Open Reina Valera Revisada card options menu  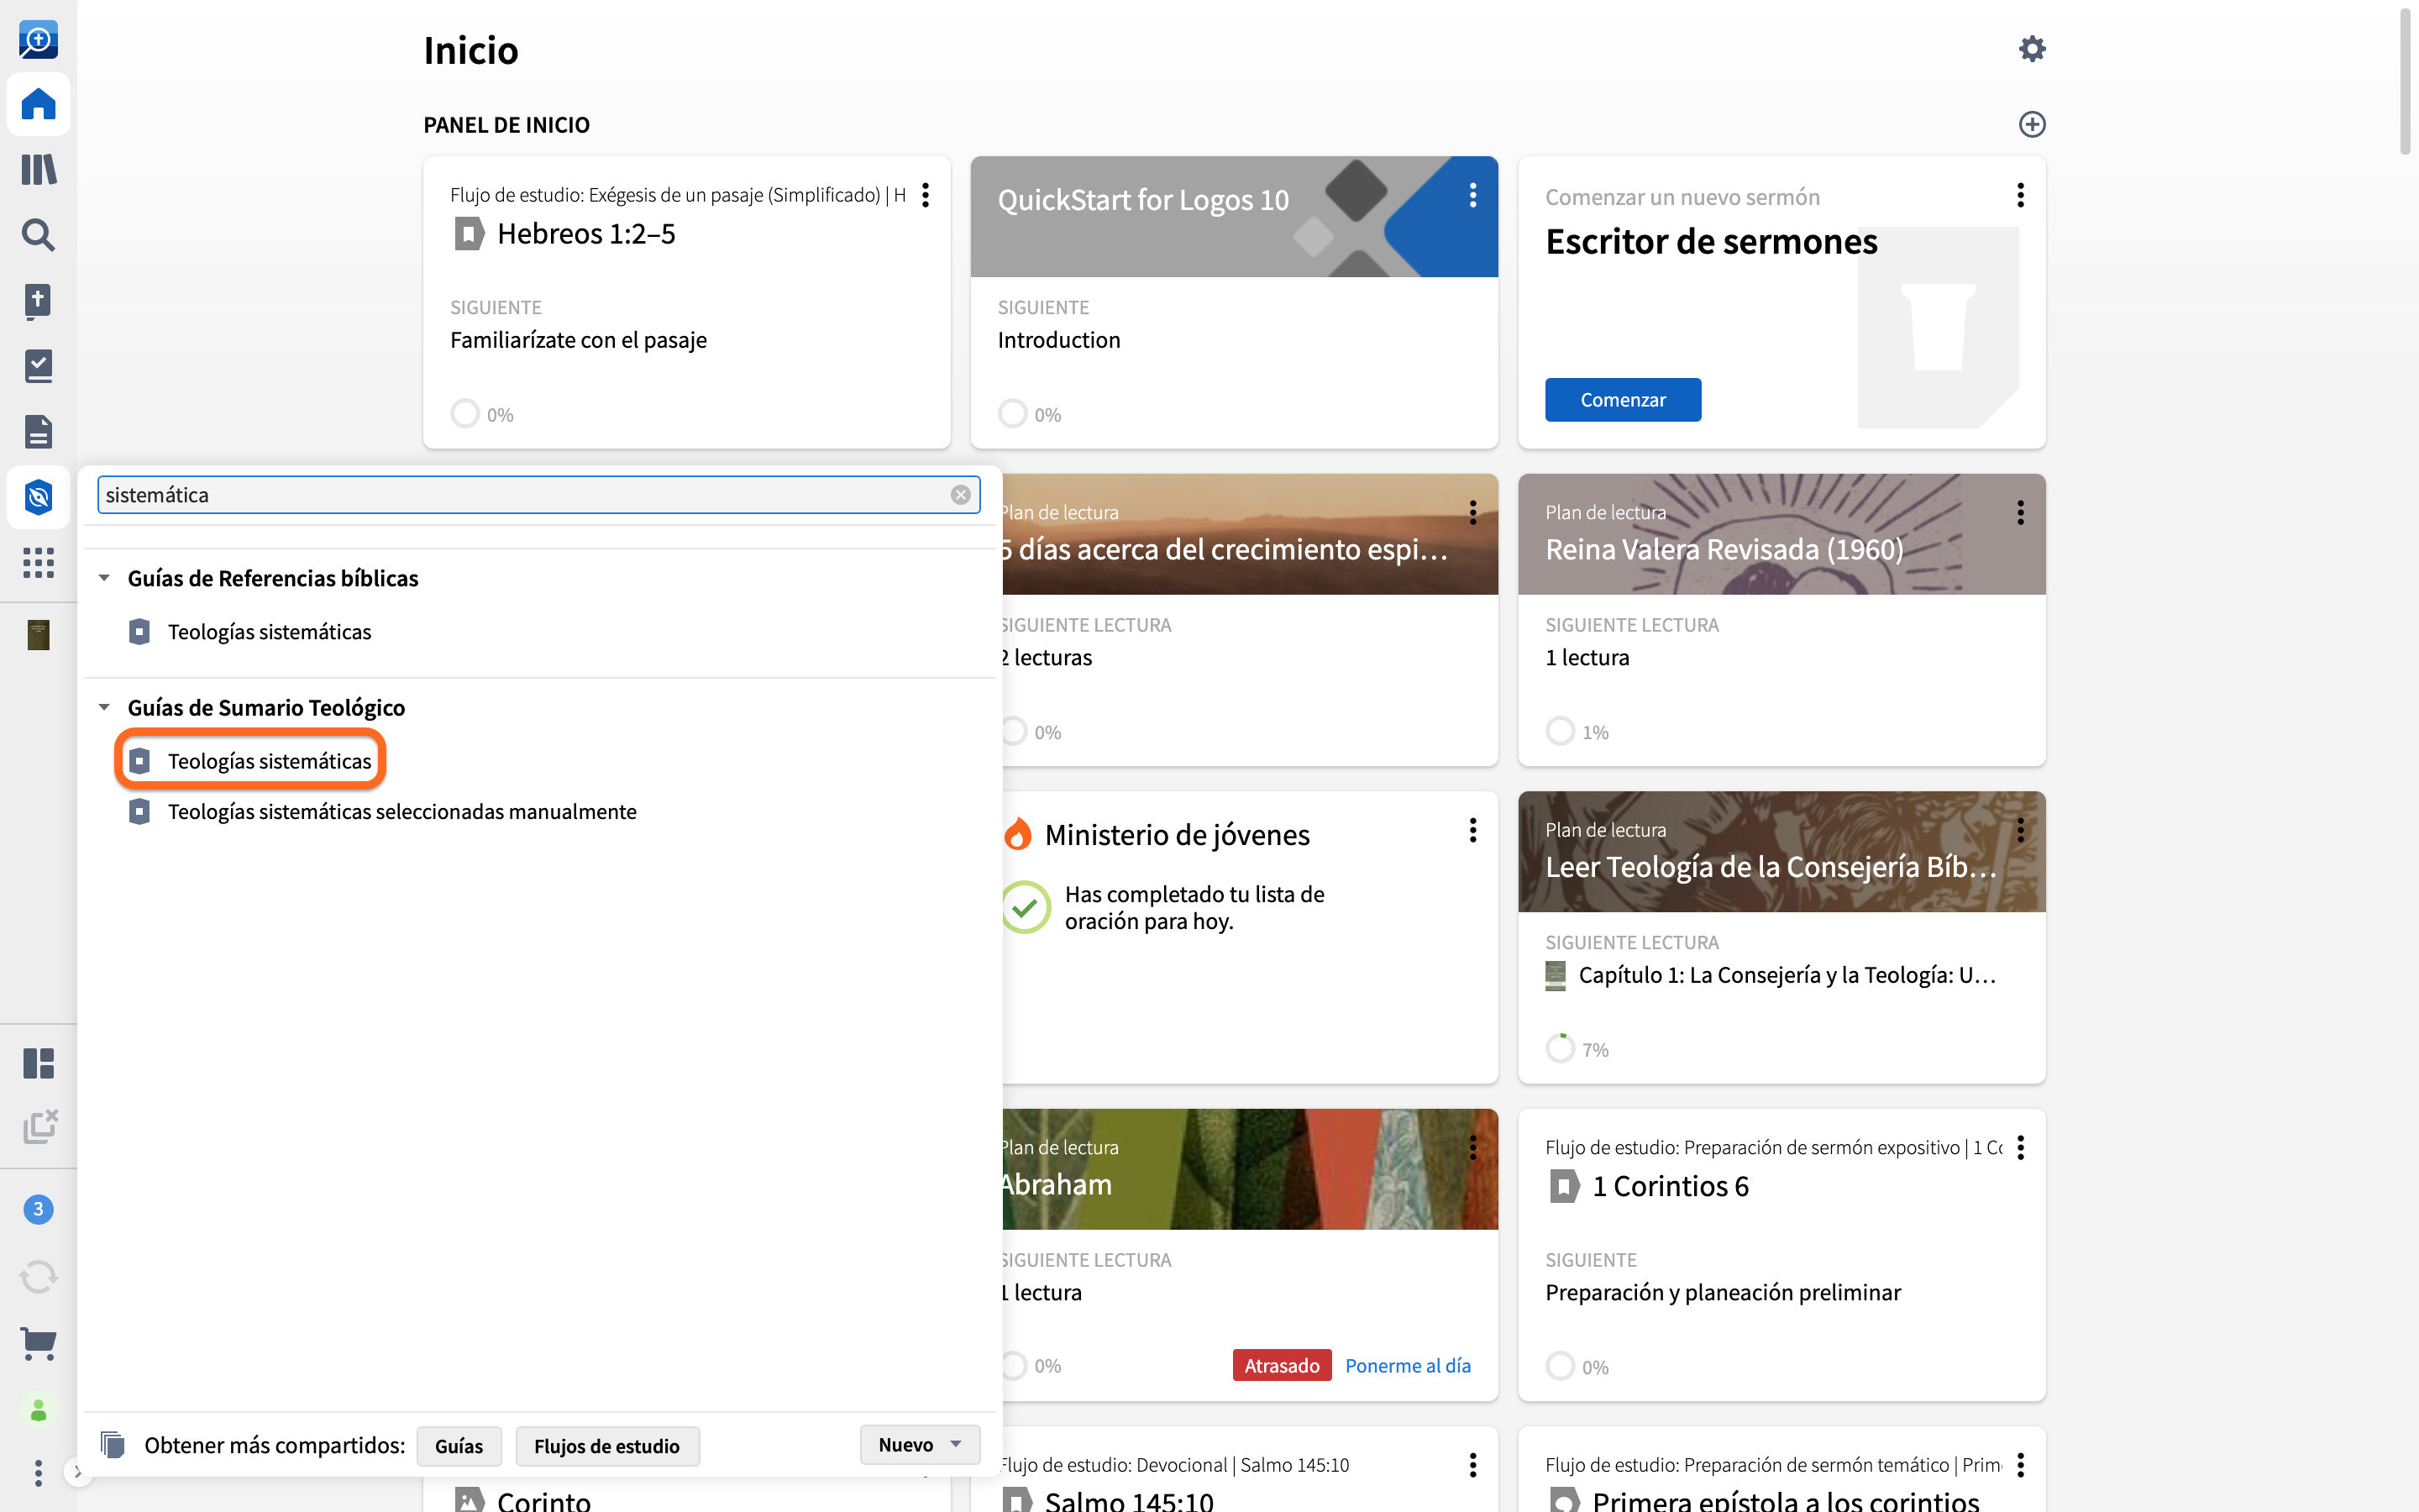click(2020, 513)
